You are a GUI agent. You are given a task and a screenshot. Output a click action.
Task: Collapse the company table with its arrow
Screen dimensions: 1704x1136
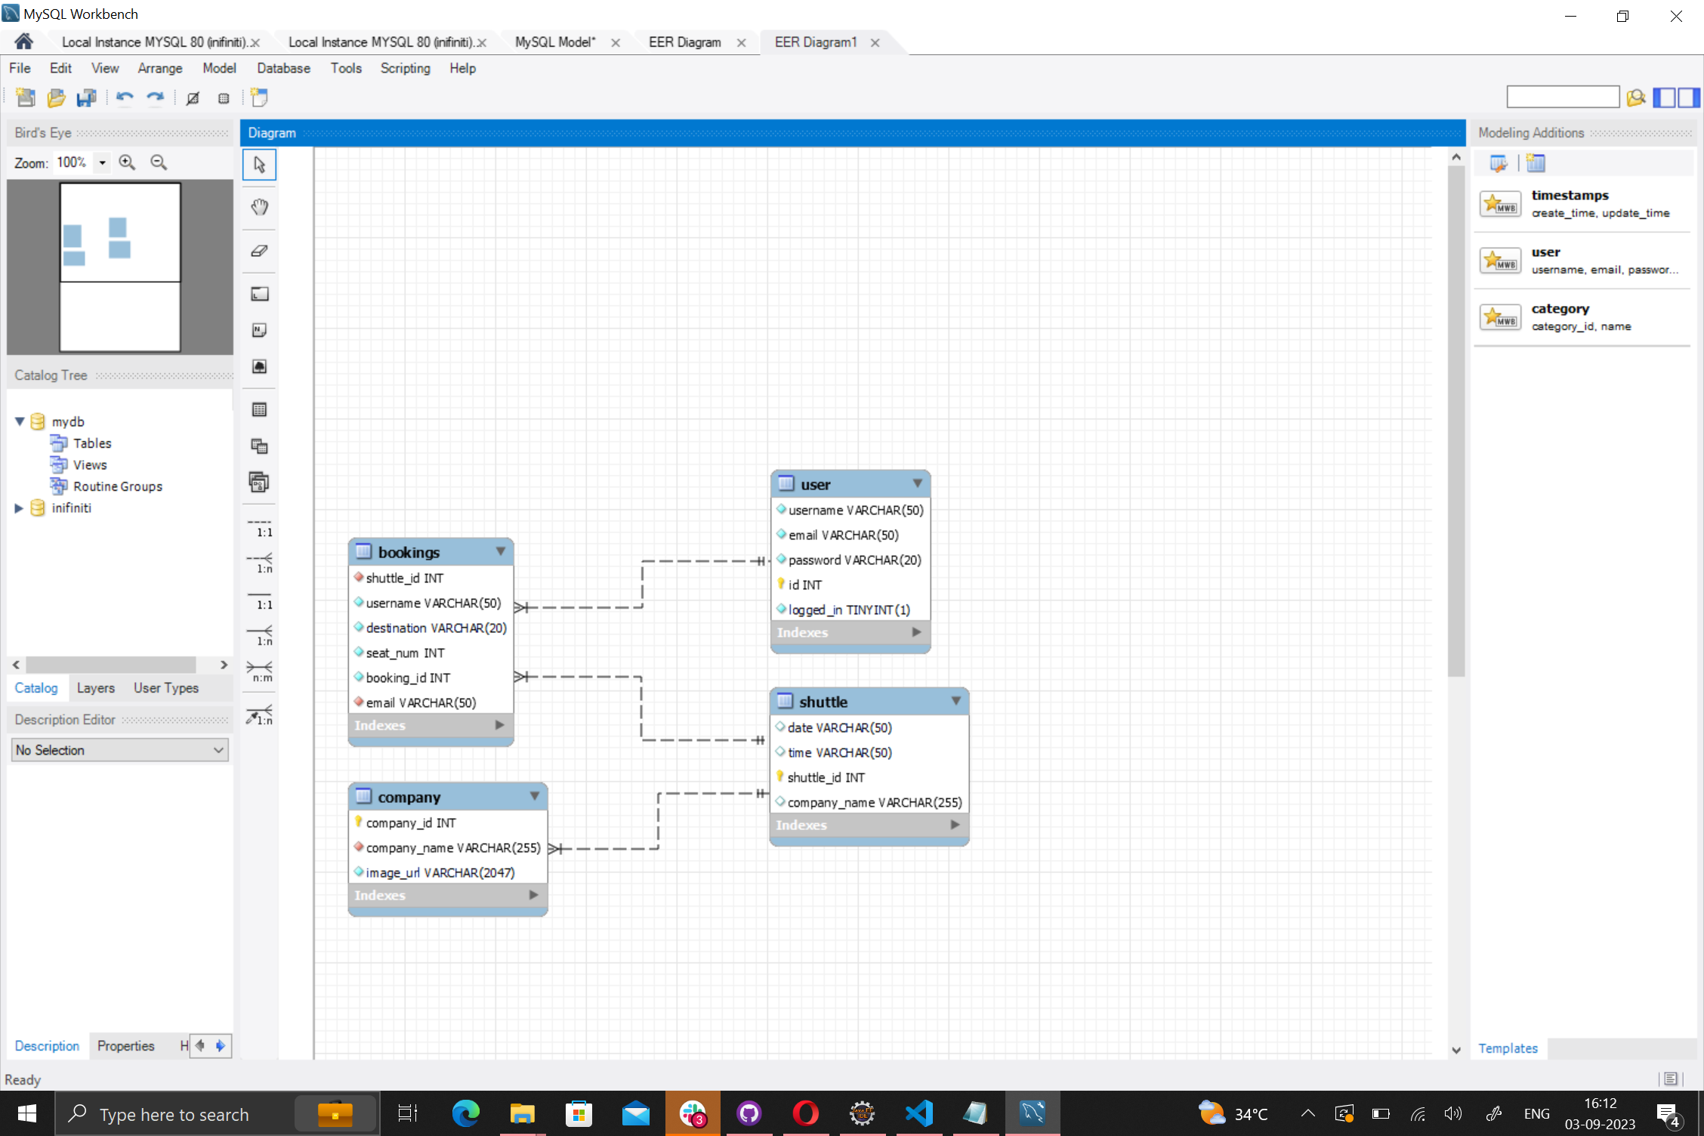click(x=535, y=796)
